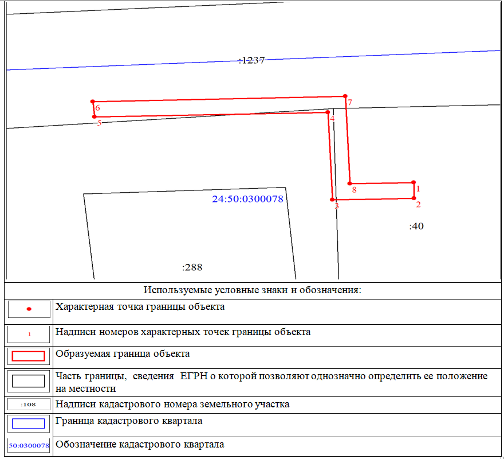This screenshot has height=459, width=504.
Task: Click the black rectangle legend symbol
Action: [29, 382]
